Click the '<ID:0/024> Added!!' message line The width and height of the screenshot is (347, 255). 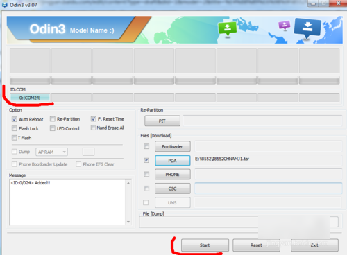pos(31,183)
